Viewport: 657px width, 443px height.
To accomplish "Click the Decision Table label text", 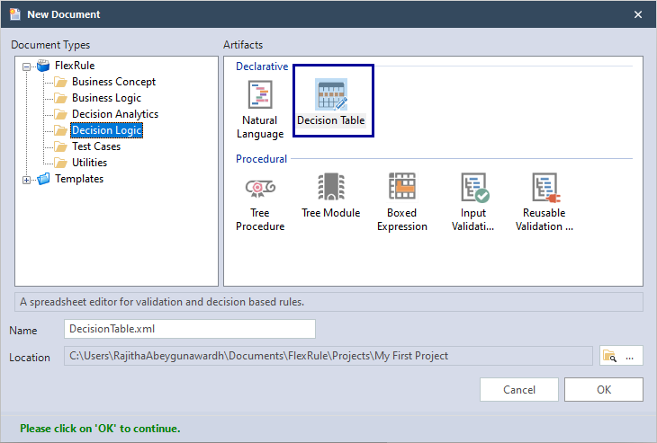I will tap(331, 120).
